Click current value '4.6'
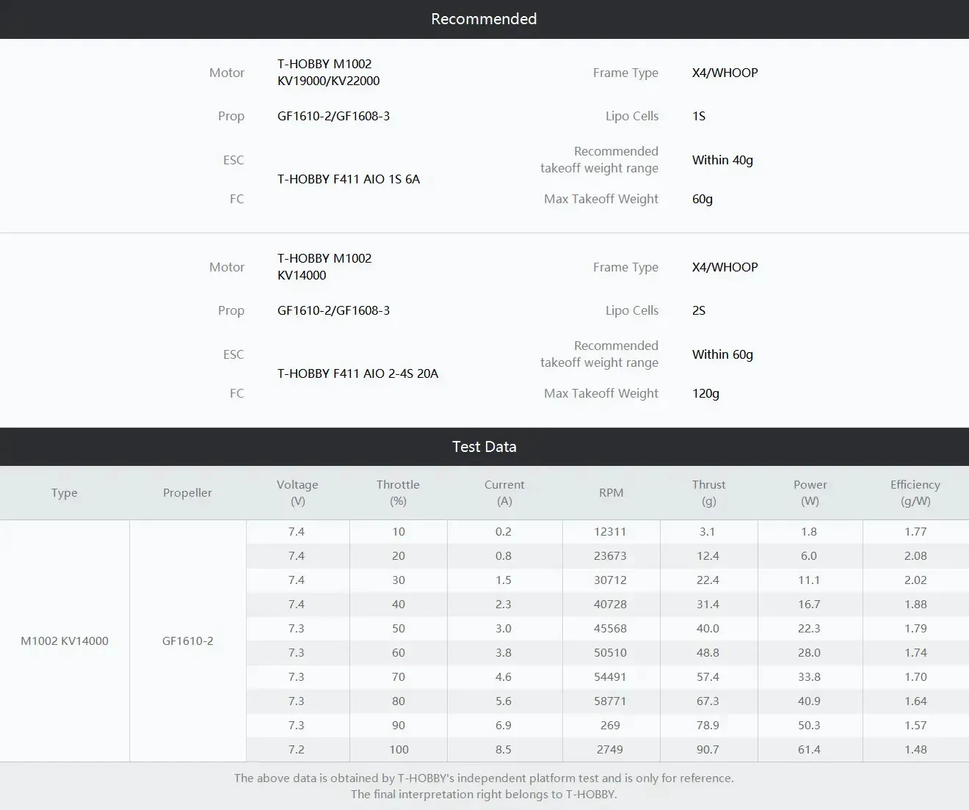Viewport: 969px width, 810px height. [x=504, y=677]
